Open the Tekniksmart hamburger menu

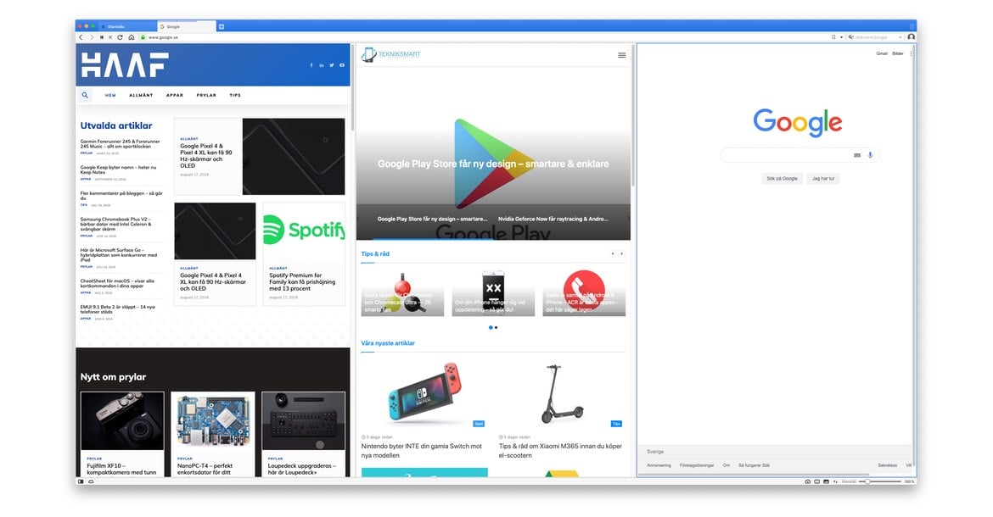click(x=622, y=55)
